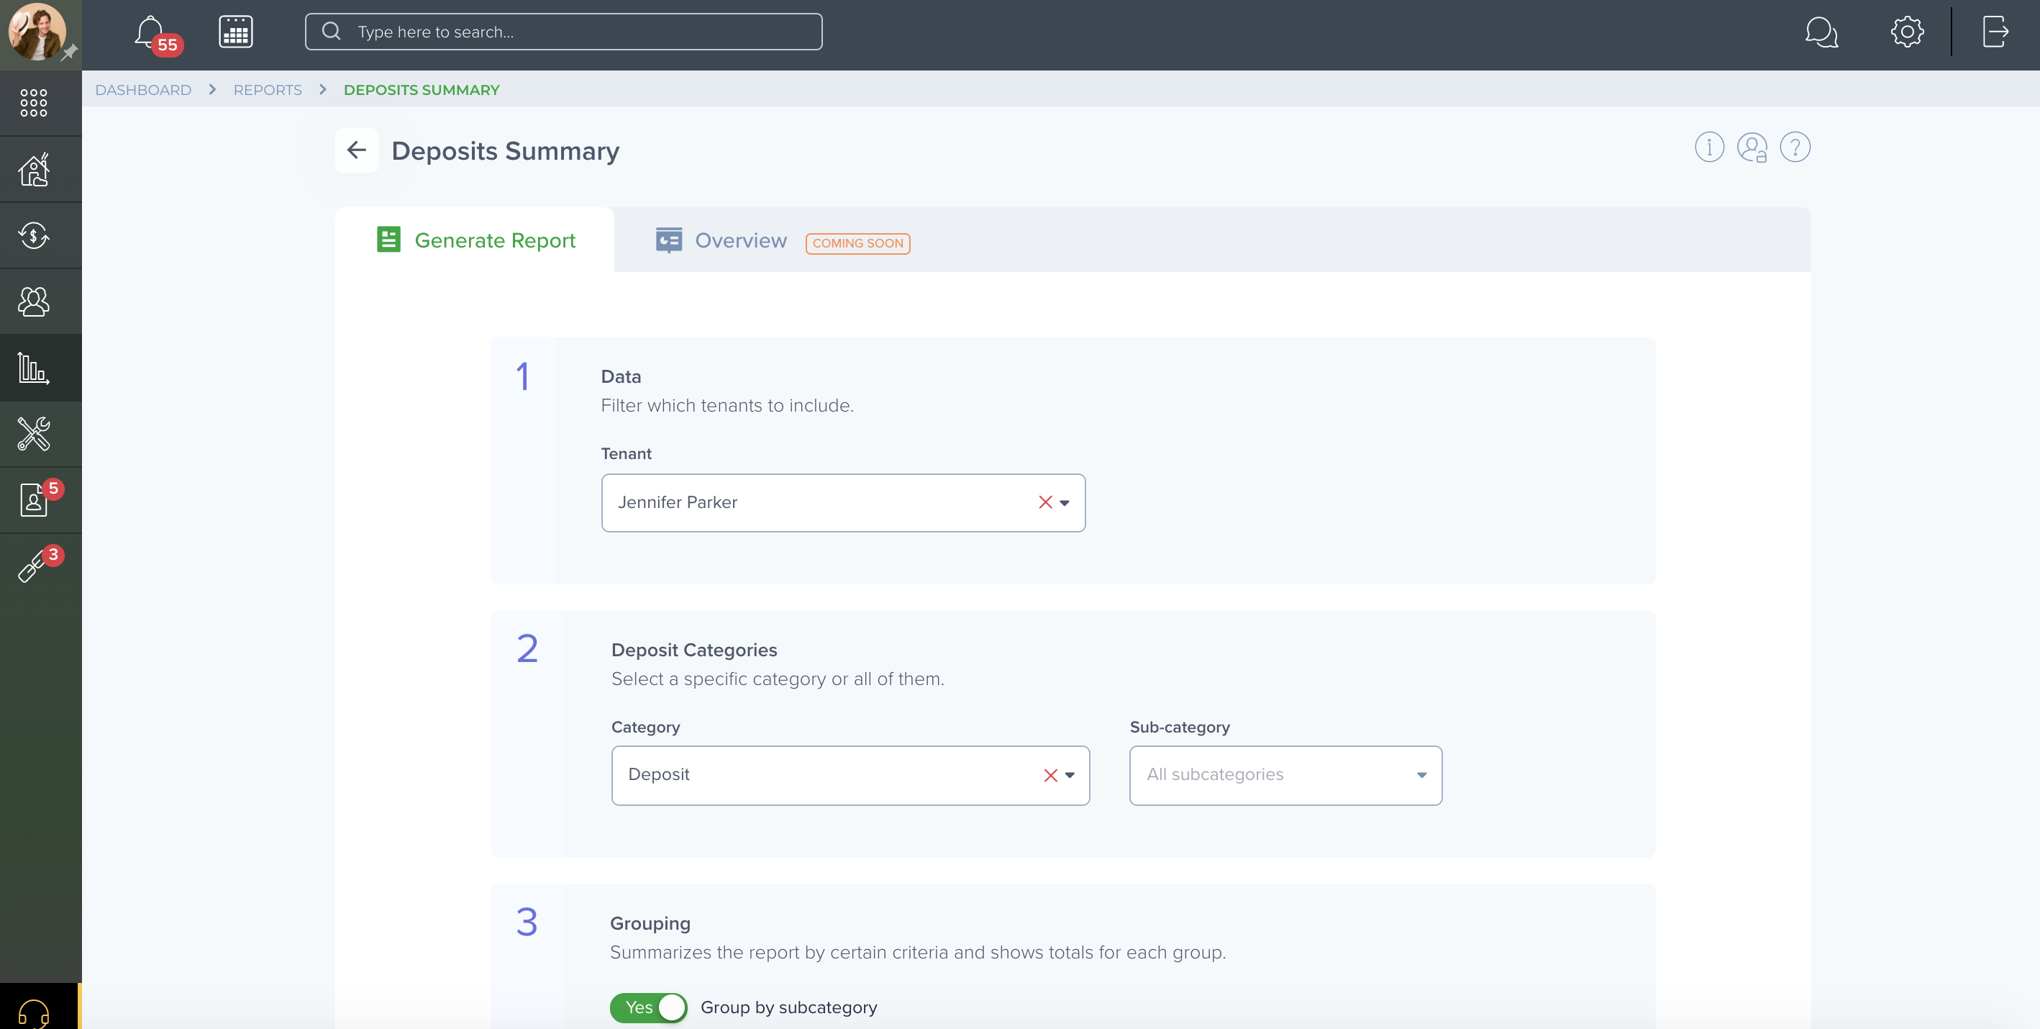
Task: Click the Generate Report green document icon
Action: pos(388,239)
